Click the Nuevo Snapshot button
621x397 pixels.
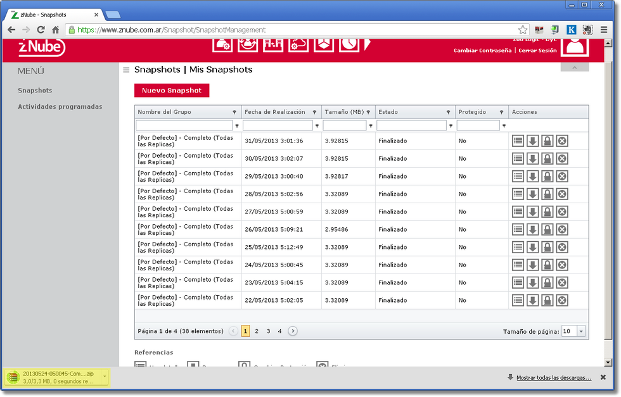[172, 91]
